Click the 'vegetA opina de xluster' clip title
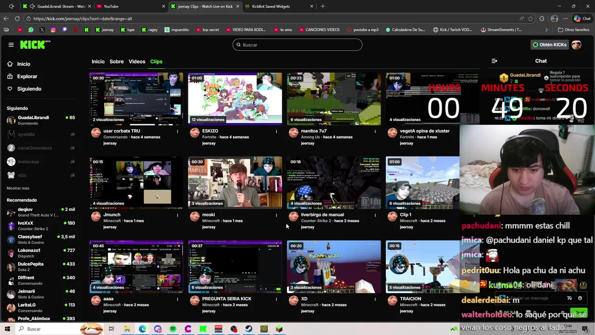Screen dimensions: 595x335 (x=424, y=131)
